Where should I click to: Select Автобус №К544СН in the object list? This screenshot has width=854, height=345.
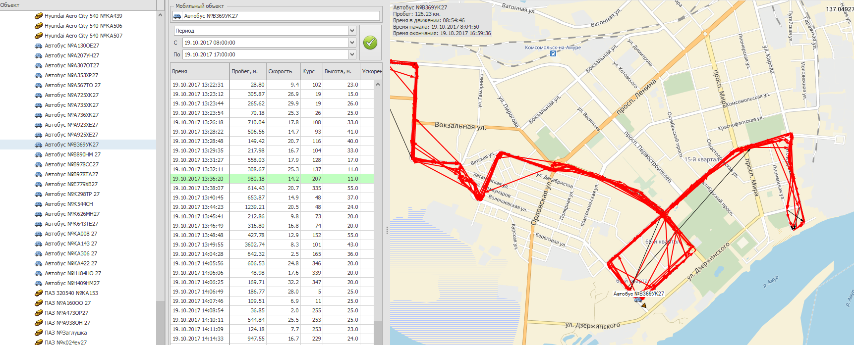click(69, 204)
